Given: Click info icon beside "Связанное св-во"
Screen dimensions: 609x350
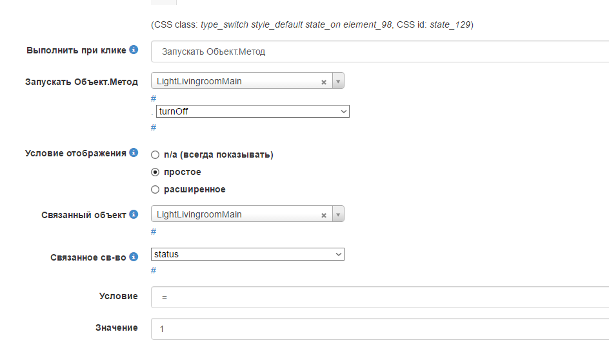Looking at the screenshot, I should [x=134, y=257].
